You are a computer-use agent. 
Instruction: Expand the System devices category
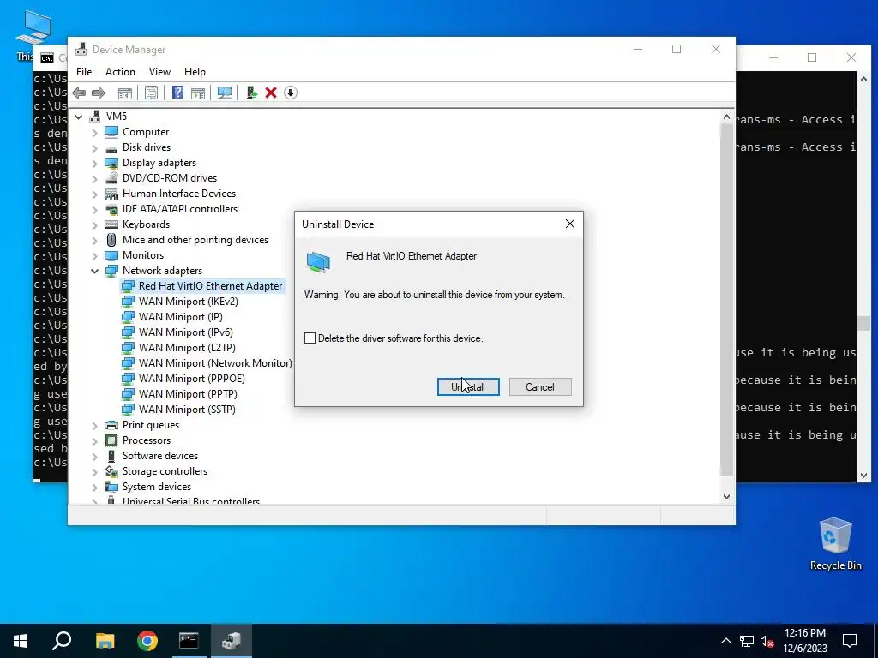(94, 487)
